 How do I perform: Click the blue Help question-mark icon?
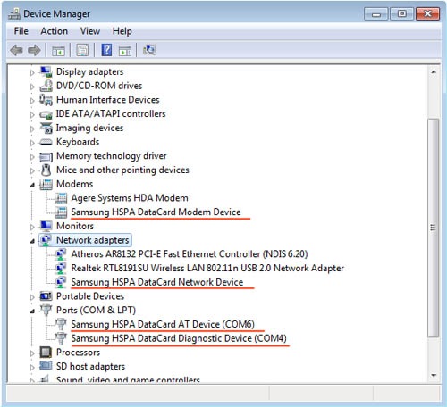(106, 50)
